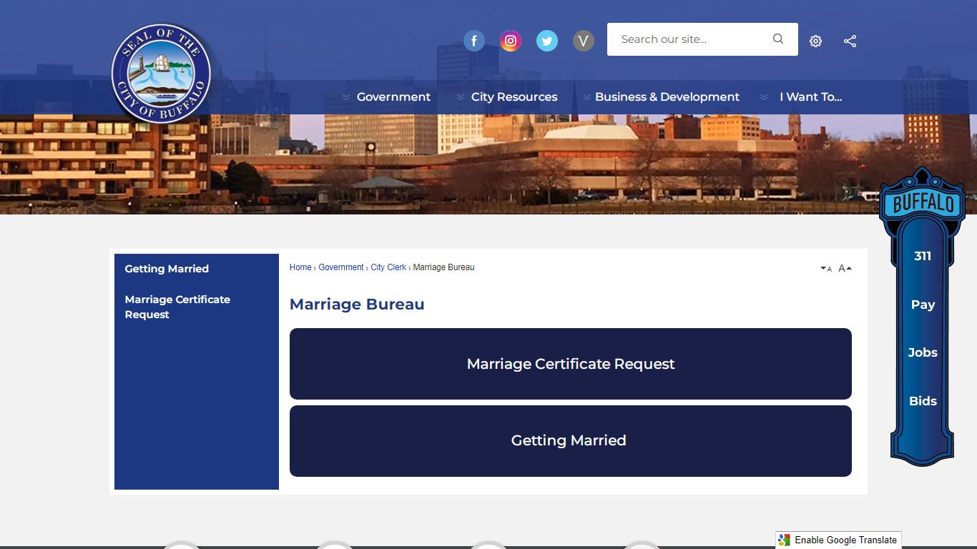Go to the City Clerk breadcrumb link
The image size is (977, 549).
point(388,267)
